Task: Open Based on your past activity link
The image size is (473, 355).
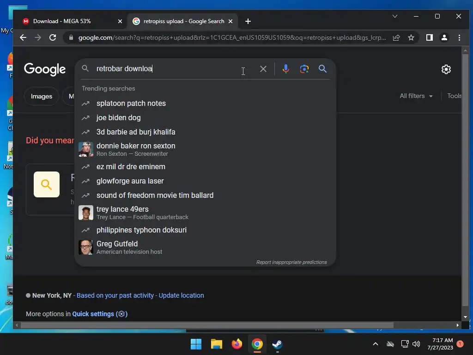Action: click(x=115, y=295)
